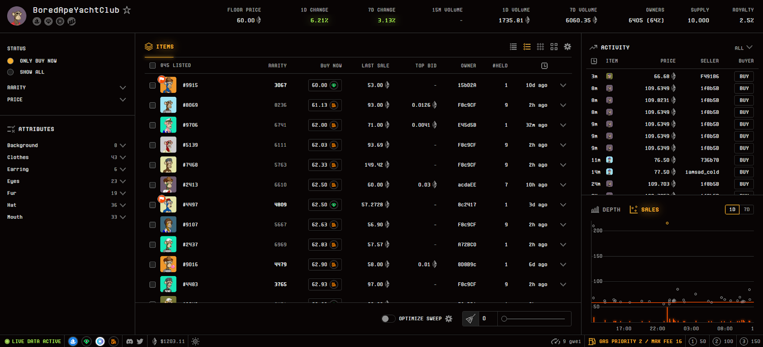Screen dimensions: 763x347
Task: Click the gas pump icon by Gas Priority
Action: [592, 341]
